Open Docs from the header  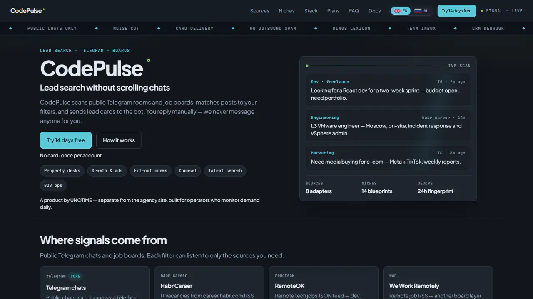(374, 11)
